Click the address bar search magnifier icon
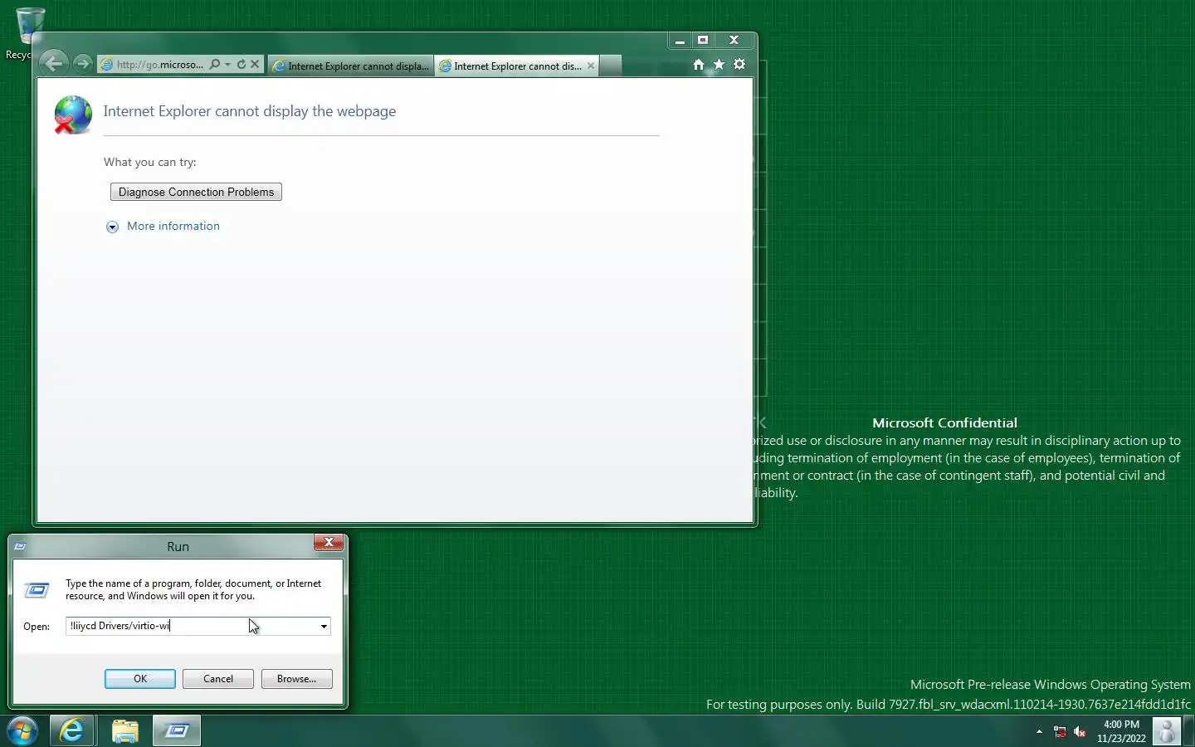 pyautogui.click(x=215, y=64)
